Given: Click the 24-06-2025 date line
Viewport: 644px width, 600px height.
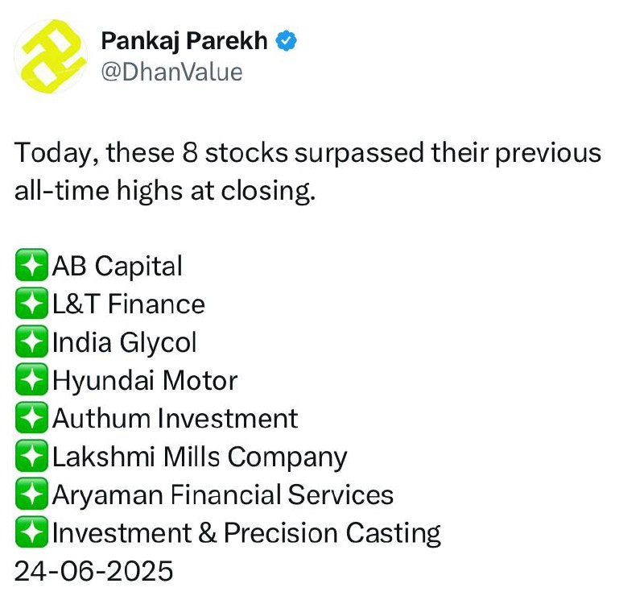Looking at the screenshot, I should point(93,571).
